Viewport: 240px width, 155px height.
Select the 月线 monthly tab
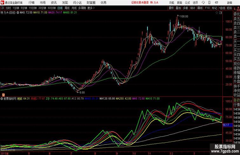click(x=74, y=8)
